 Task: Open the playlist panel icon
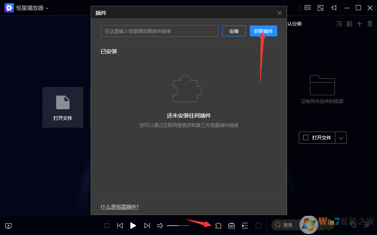(x=245, y=225)
